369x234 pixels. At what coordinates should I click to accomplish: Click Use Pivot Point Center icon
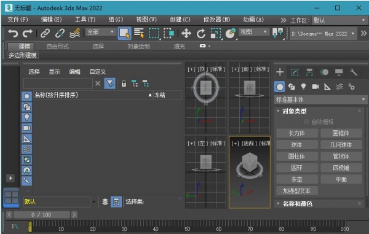point(278,33)
